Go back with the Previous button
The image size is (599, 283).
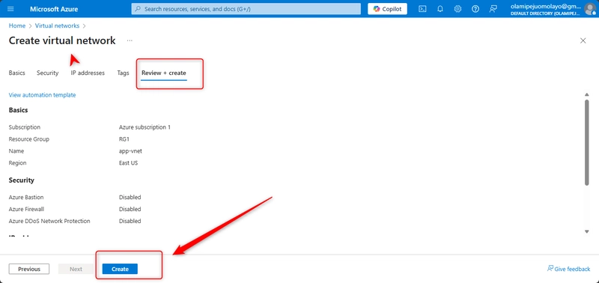pos(29,269)
